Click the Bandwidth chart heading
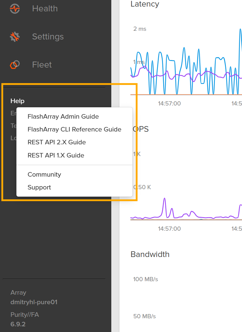242x332 pixels. click(x=150, y=254)
